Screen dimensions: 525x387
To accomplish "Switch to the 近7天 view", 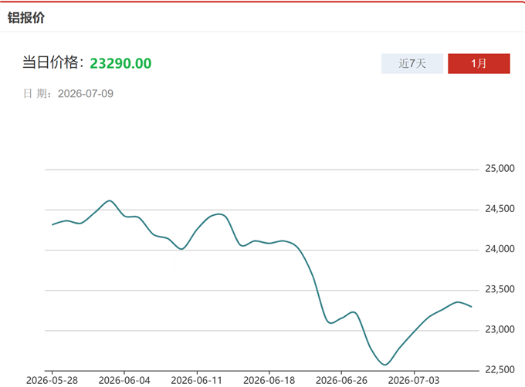I will (x=412, y=63).
